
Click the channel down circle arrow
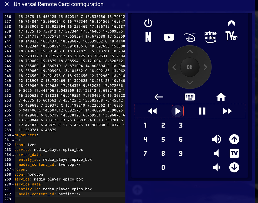coord(234,168)
